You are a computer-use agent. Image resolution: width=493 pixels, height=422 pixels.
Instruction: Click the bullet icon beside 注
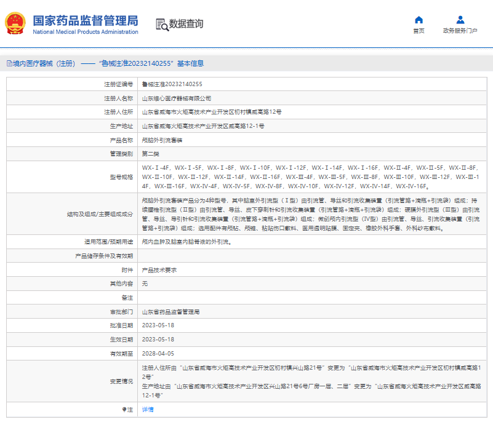tap(124, 410)
